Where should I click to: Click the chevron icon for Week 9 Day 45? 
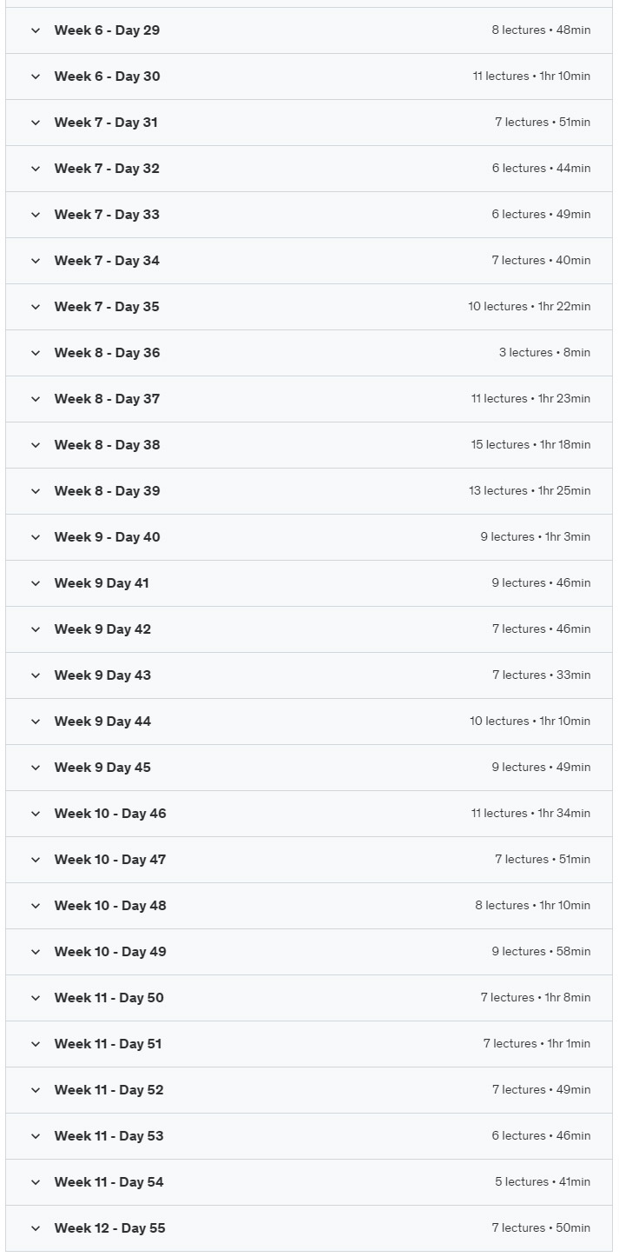pos(36,768)
